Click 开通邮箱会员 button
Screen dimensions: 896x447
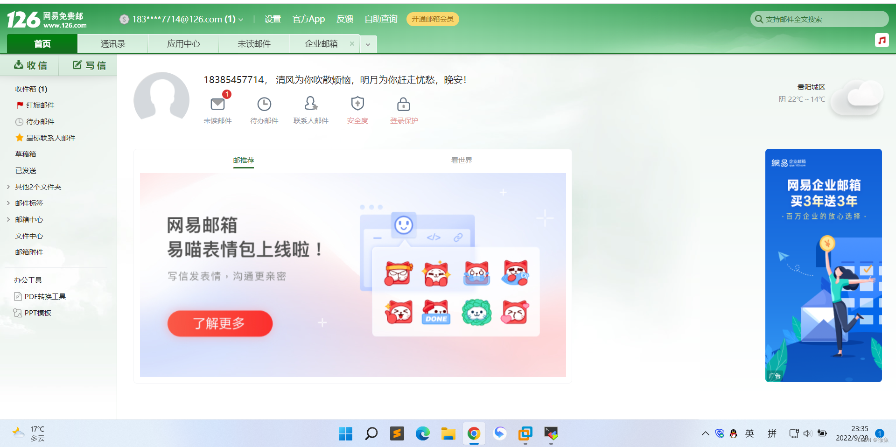pyautogui.click(x=433, y=19)
